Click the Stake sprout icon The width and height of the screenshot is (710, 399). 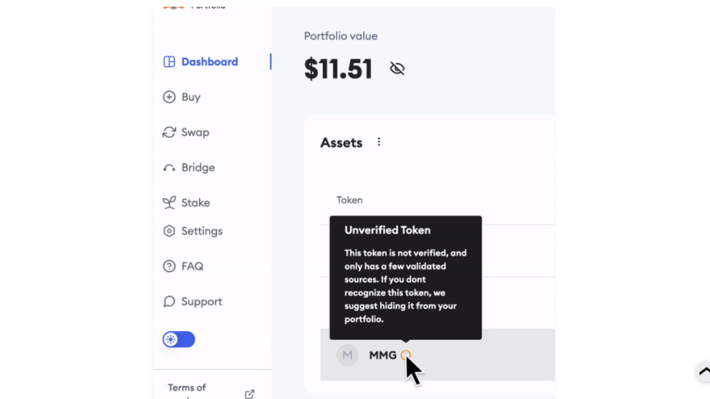point(169,203)
